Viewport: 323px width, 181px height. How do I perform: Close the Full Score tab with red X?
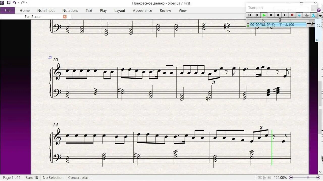[65, 17]
